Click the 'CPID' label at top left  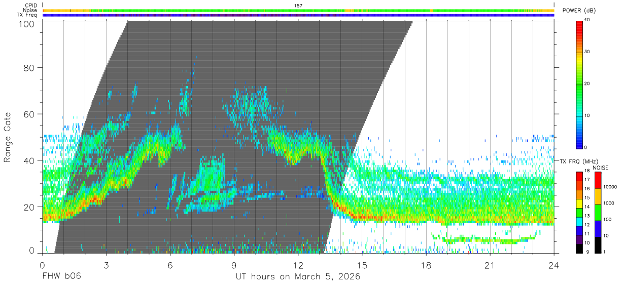30,6
